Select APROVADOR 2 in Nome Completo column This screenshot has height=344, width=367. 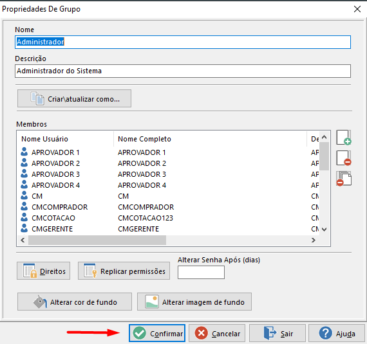coord(142,163)
